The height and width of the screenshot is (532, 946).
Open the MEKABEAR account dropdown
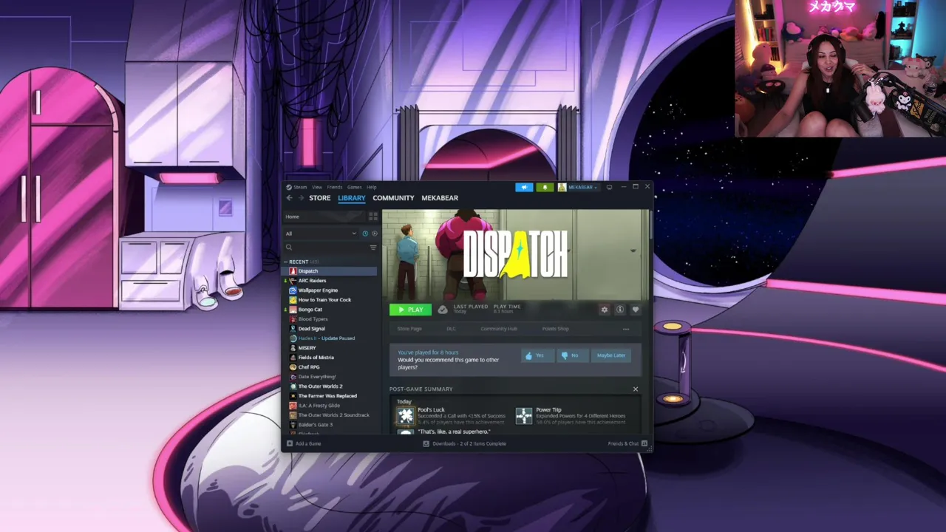579,187
